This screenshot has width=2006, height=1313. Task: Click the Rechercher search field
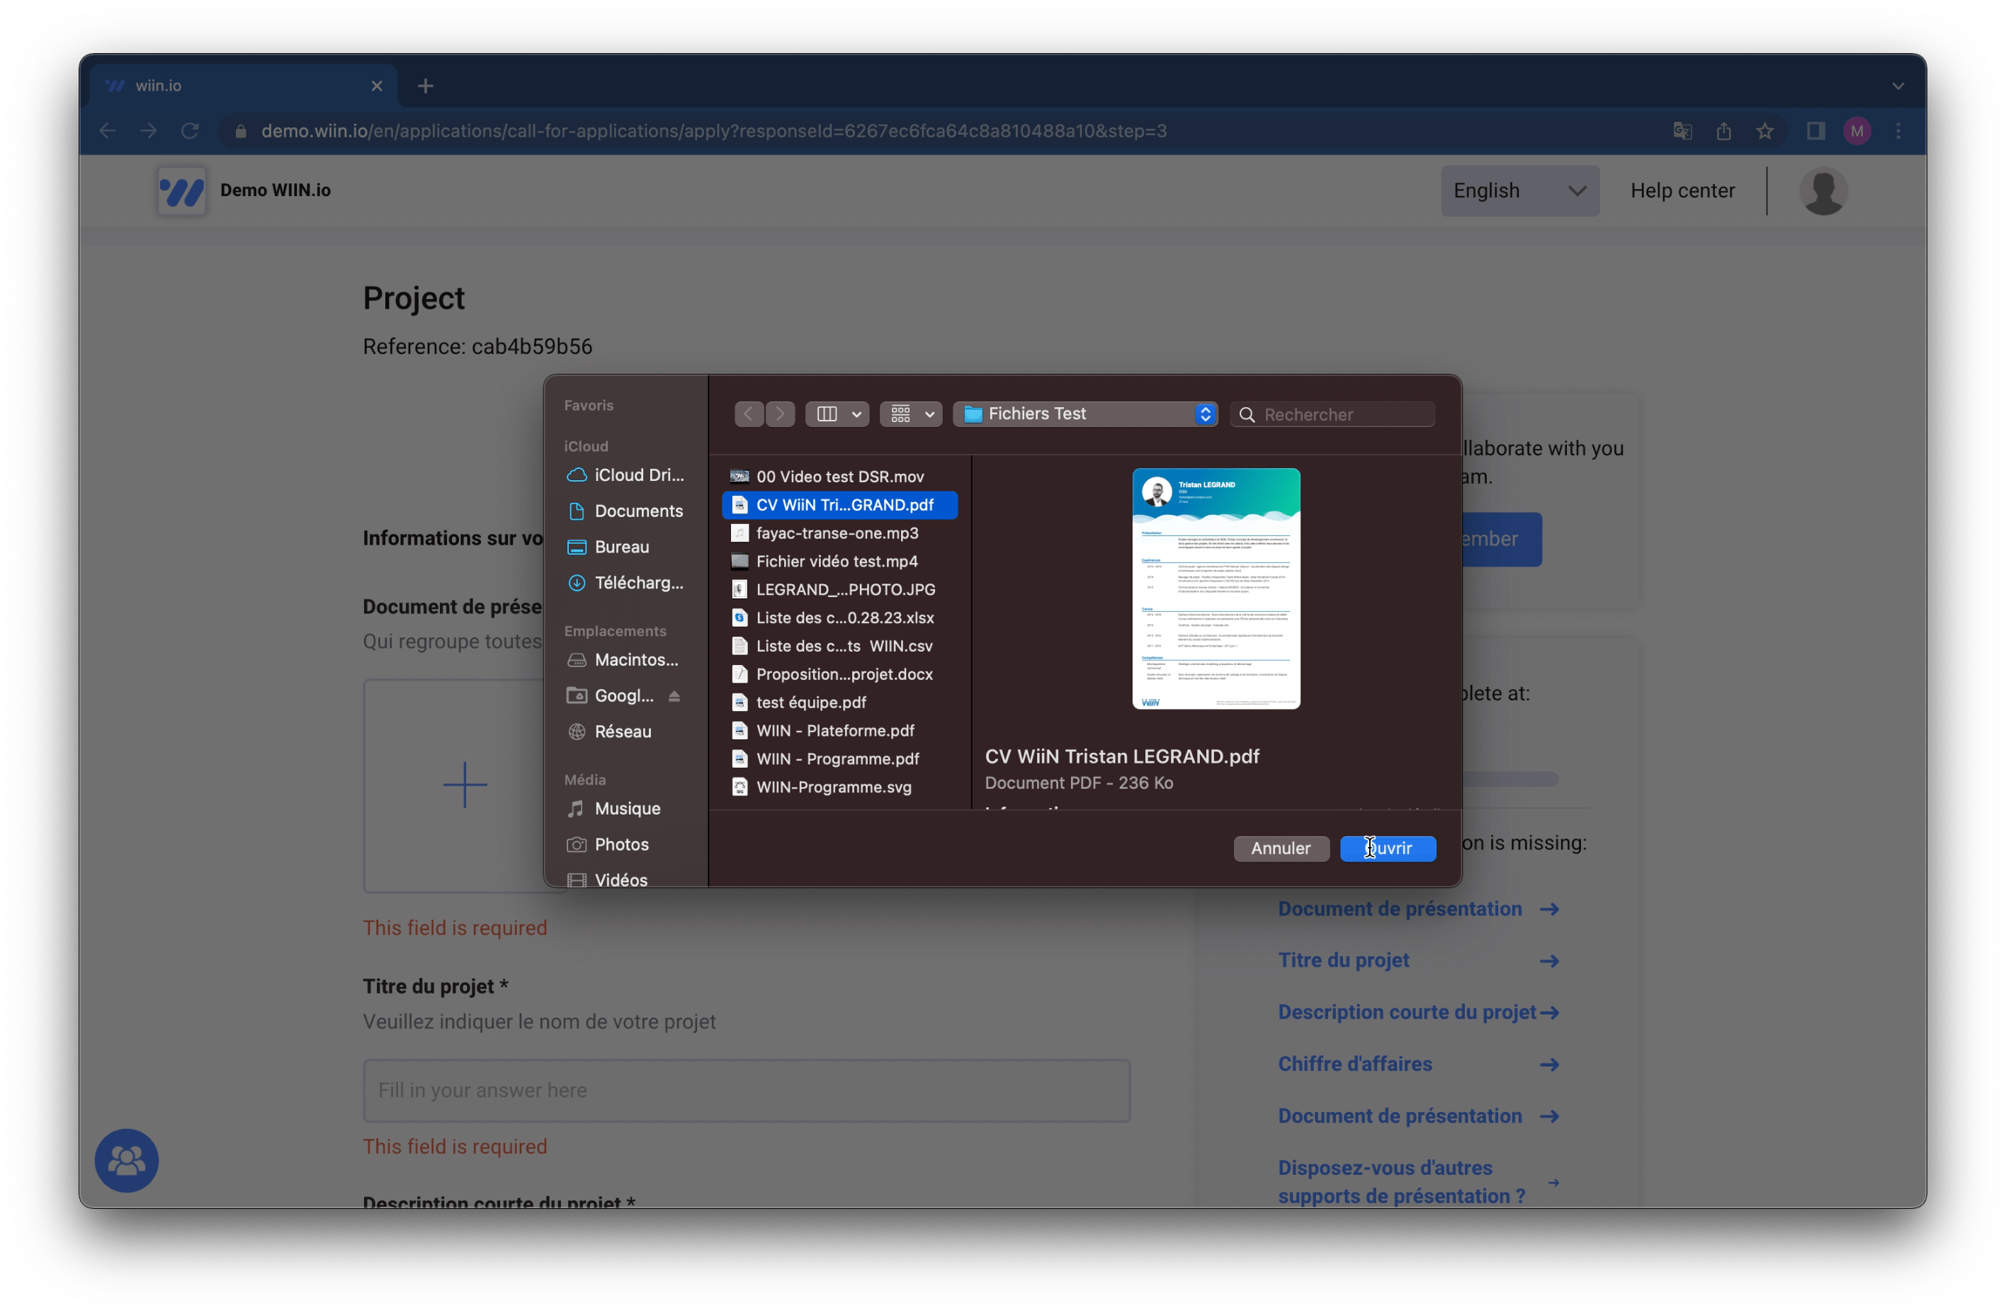point(1332,414)
